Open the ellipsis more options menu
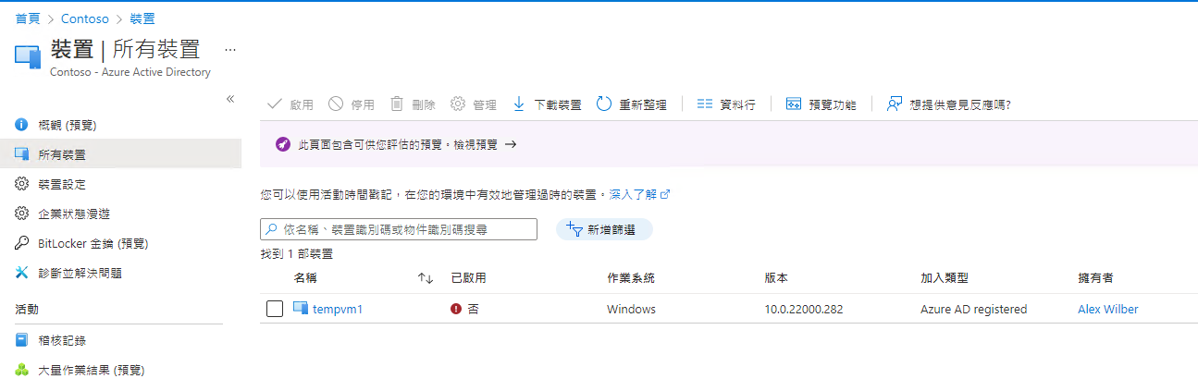Image resolution: width=1198 pixels, height=391 pixels. pyautogui.click(x=230, y=49)
